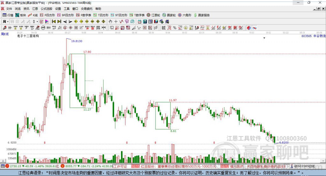326x176 pixels.
Task: Open the 交易委托 menu
Action: (x=87, y=9)
